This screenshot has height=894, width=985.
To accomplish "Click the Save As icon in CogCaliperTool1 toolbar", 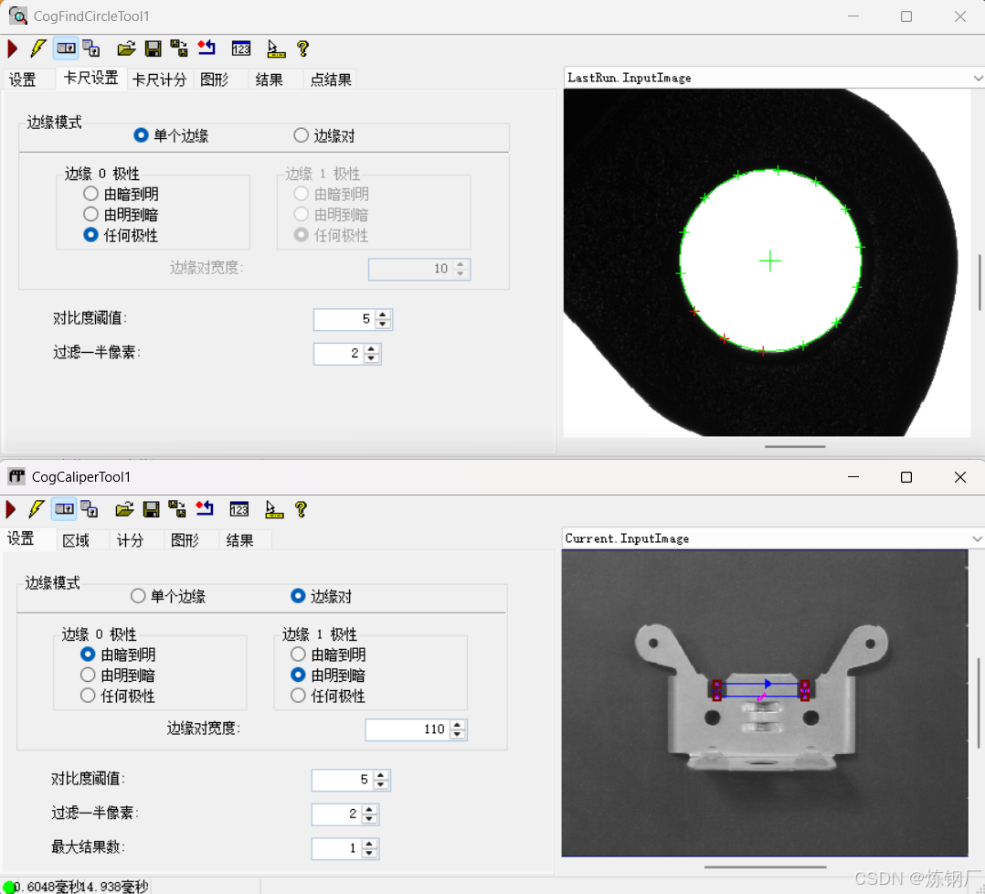I will (177, 508).
